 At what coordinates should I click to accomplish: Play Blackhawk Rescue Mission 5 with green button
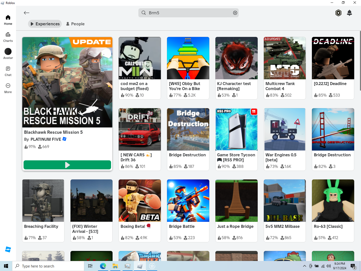(x=67, y=165)
